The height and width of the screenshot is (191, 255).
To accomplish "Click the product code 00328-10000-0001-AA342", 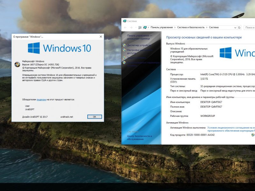I will (200, 135).
